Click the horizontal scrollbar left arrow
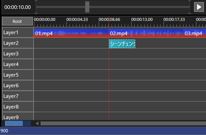 click(x=37, y=123)
